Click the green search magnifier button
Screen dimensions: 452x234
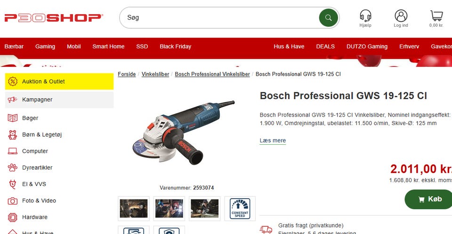(328, 18)
